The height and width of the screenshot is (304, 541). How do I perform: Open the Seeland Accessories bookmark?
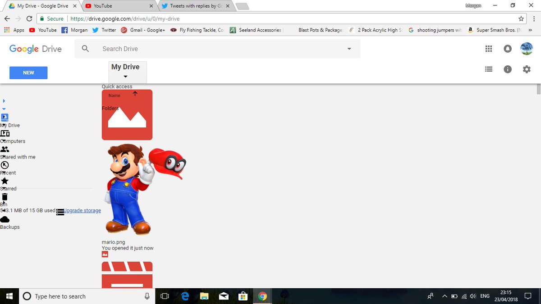[x=256, y=30]
